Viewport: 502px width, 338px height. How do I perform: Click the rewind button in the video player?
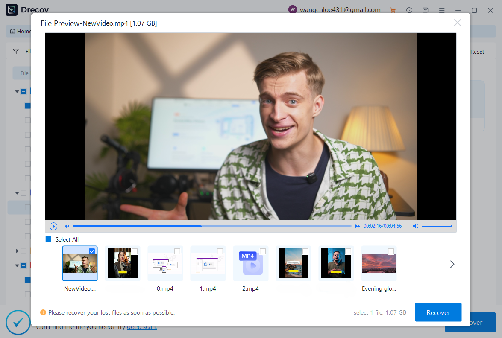[x=67, y=226]
